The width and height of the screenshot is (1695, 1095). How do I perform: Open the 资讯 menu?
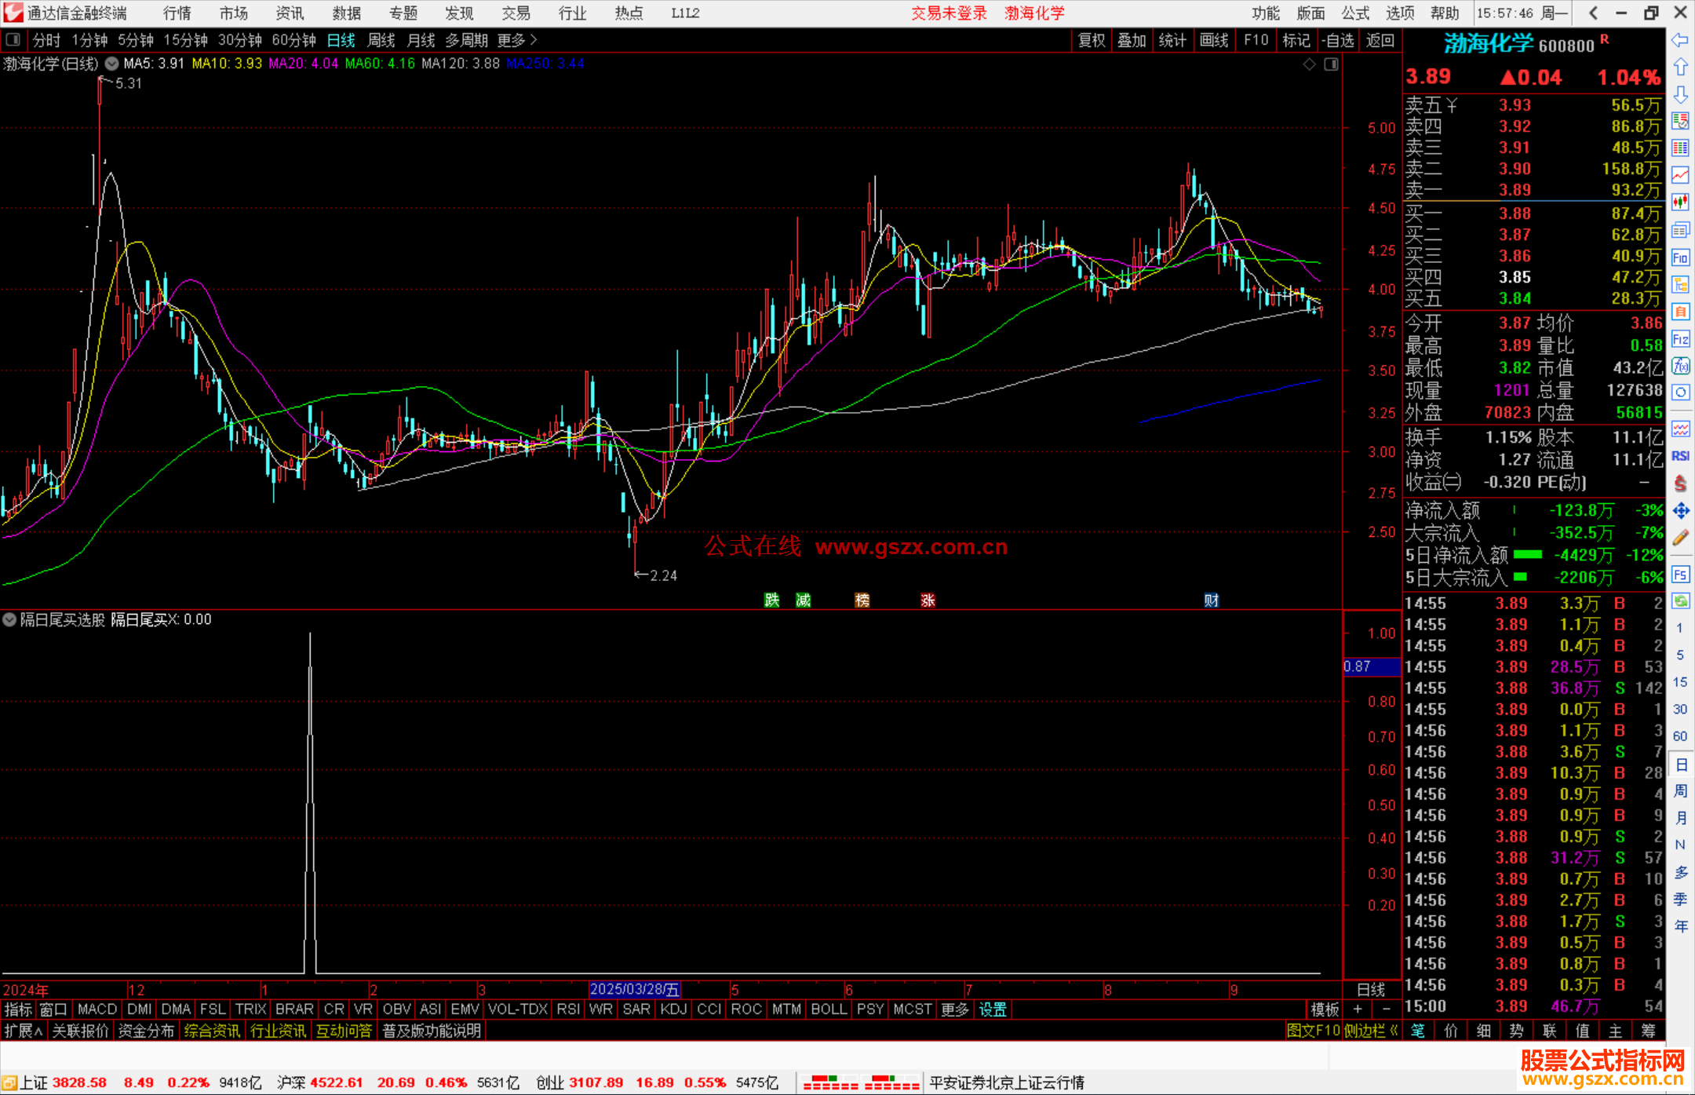click(x=290, y=13)
